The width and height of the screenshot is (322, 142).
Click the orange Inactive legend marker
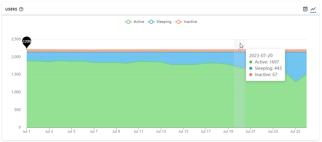179,22
